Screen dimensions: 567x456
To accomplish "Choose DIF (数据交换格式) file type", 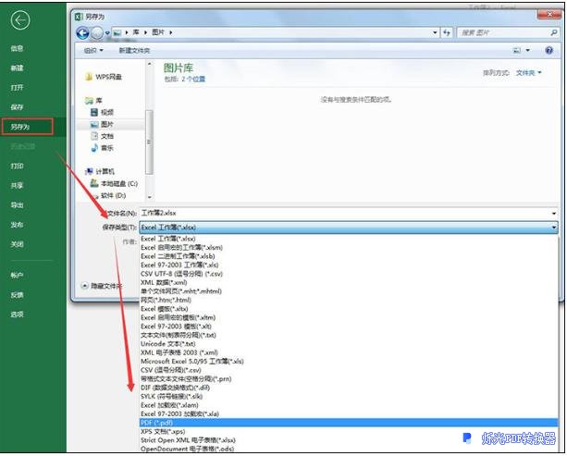I will [x=349, y=388].
